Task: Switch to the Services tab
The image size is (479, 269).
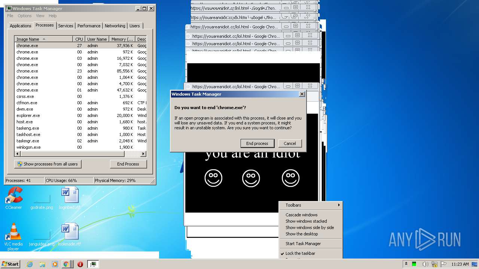Action: point(65,26)
